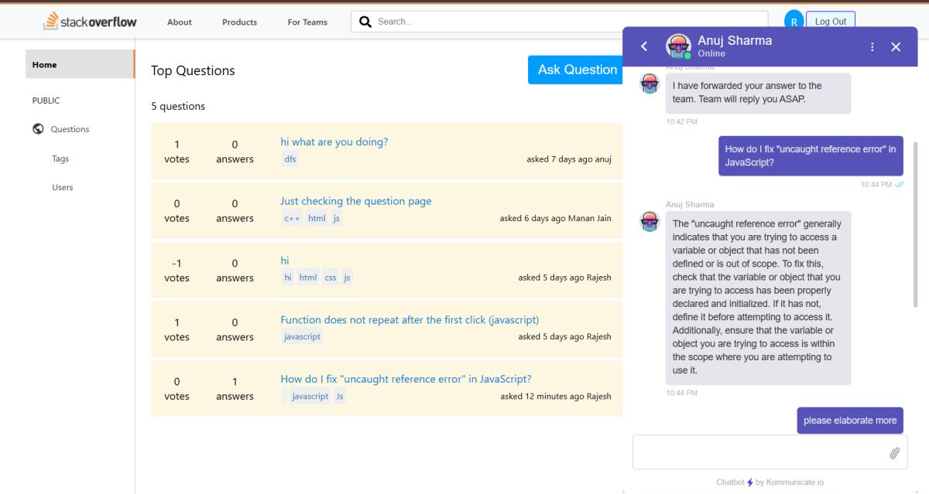
Task: Click the hi tag
Action: click(288, 278)
